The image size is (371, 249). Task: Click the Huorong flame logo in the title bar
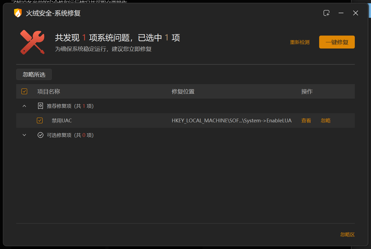tap(17, 13)
